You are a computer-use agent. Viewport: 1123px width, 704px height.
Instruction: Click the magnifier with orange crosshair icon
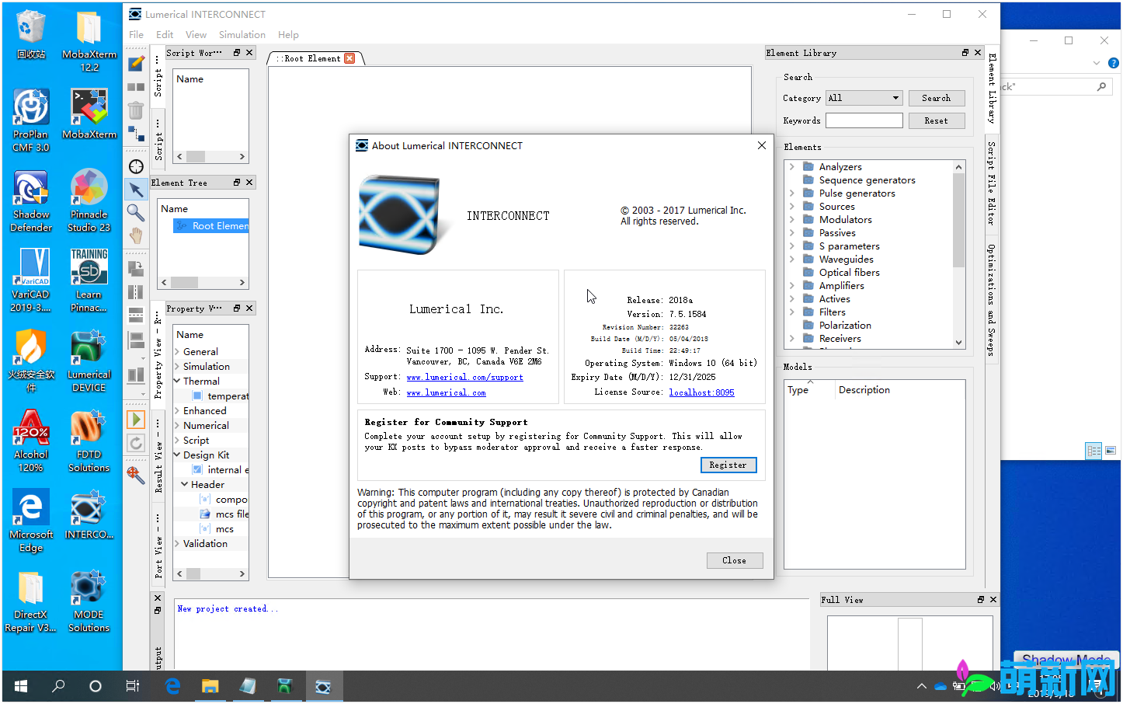[136, 475]
